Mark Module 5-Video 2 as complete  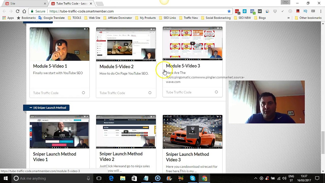[x=150, y=93]
